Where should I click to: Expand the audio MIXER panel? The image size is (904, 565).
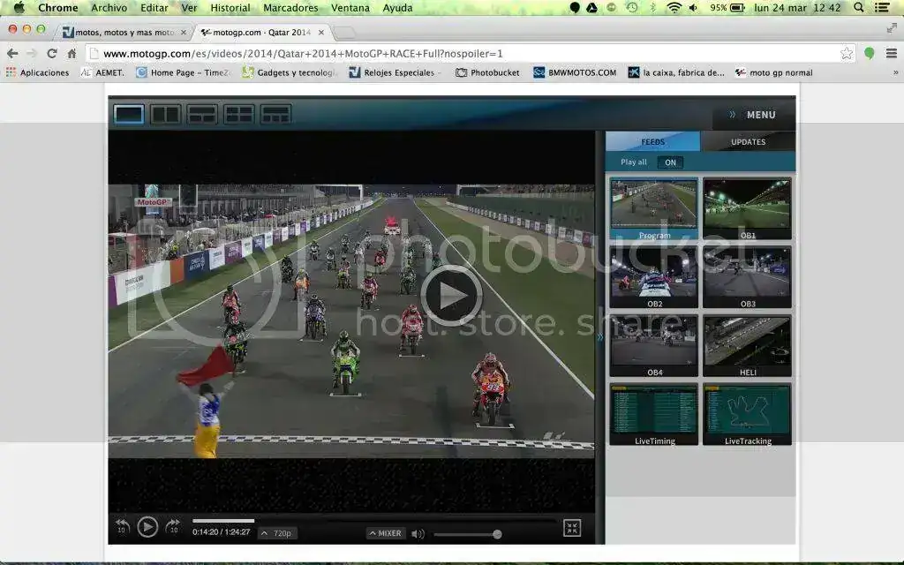(x=386, y=533)
